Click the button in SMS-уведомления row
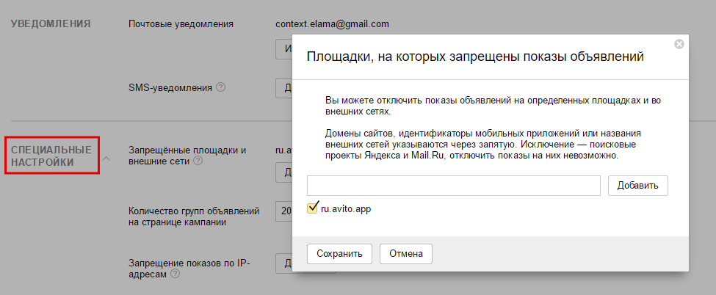 (283, 88)
